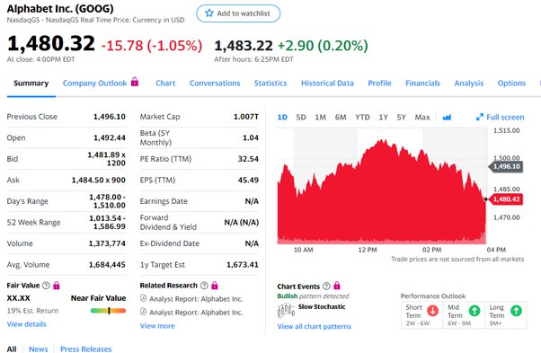Click the Near Fair Value gauge bar
The height and width of the screenshot is (353, 541).
(109, 311)
